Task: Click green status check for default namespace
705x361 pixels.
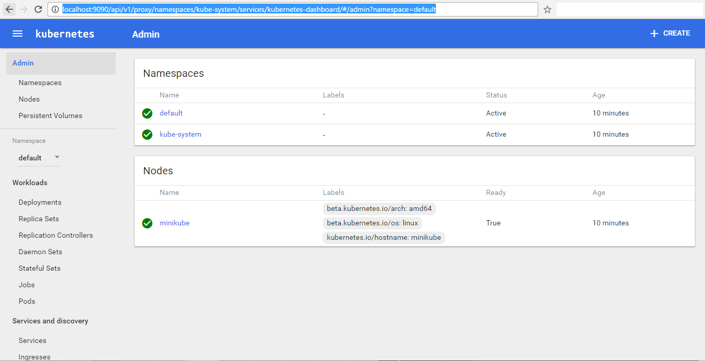Action: [x=147, y=113]
